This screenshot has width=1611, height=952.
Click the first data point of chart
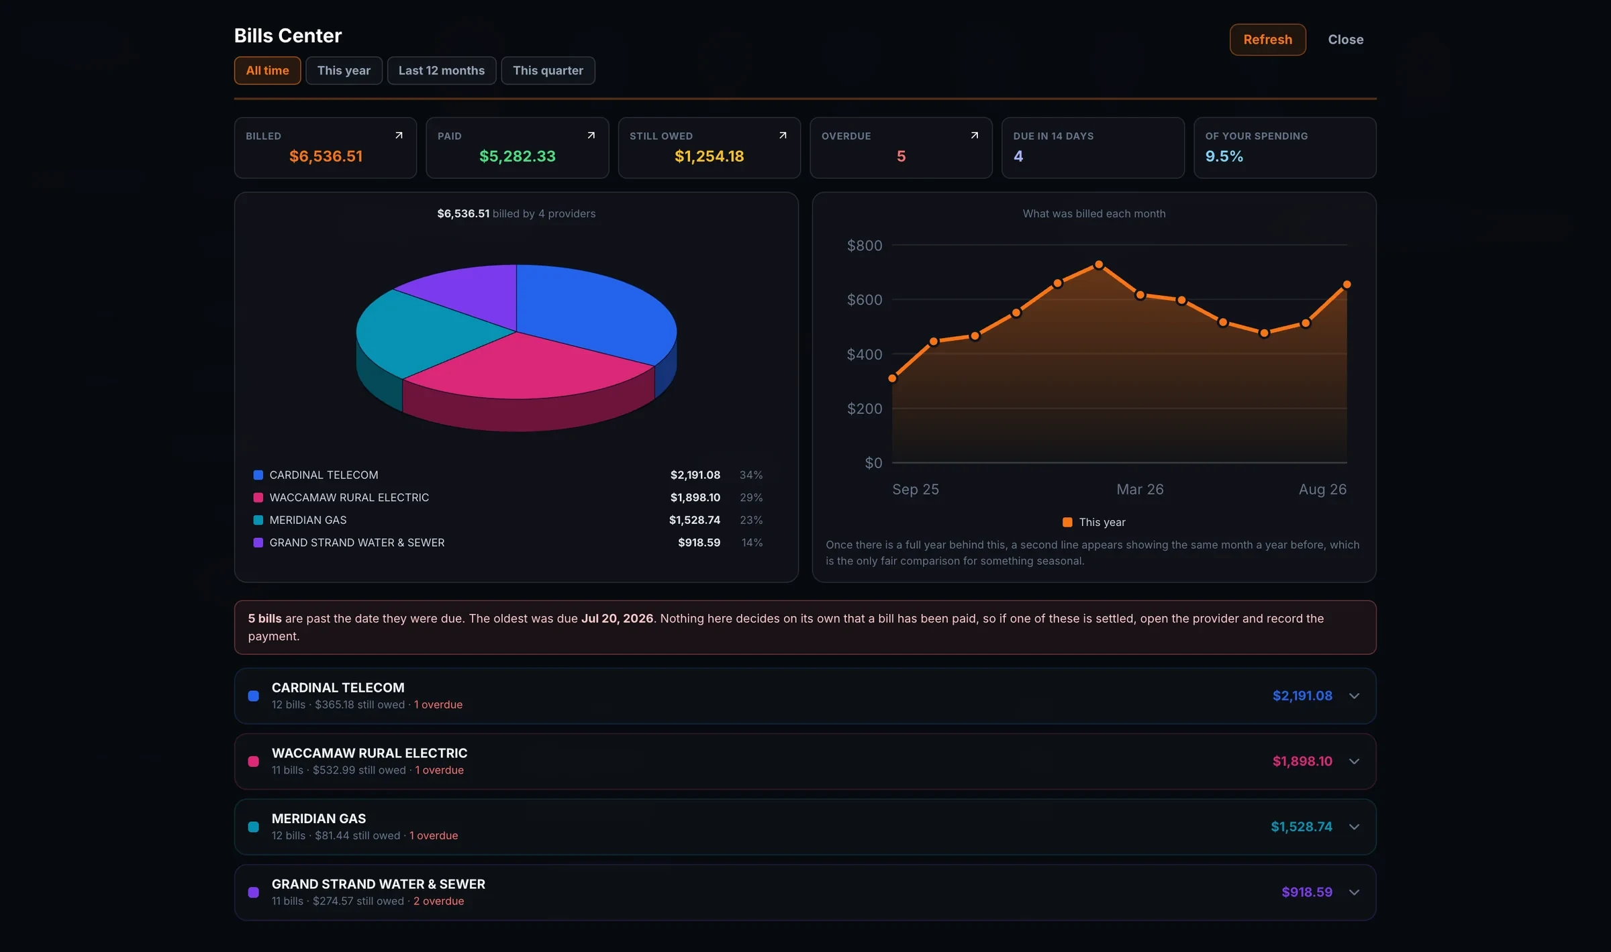click(892, 378)
